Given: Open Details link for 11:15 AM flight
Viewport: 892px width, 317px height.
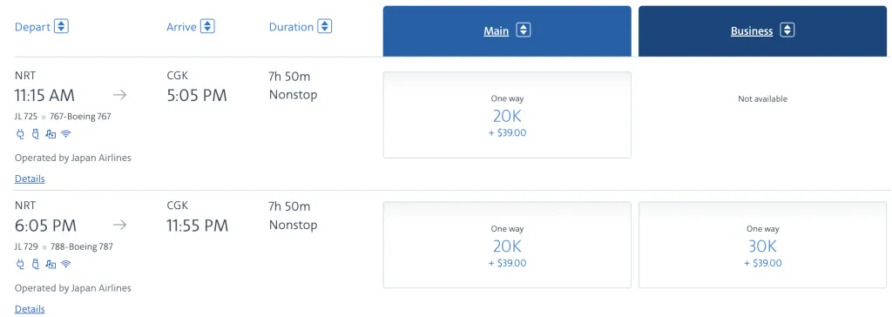Looking at the screenshot, I should pos(30,179).
